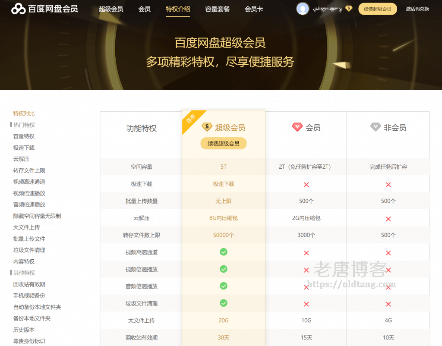Open 回收站有效期 sidebar entry

click(x=29, y=284)
